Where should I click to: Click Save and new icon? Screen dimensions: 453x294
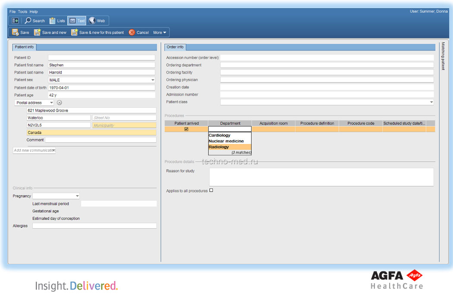[x=38, y=32]
